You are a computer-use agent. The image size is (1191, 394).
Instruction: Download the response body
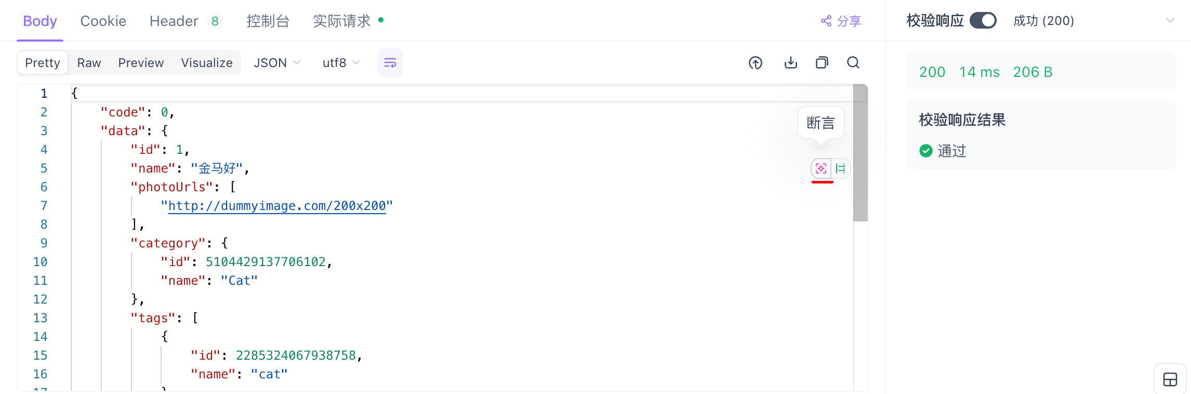point(790,63)
